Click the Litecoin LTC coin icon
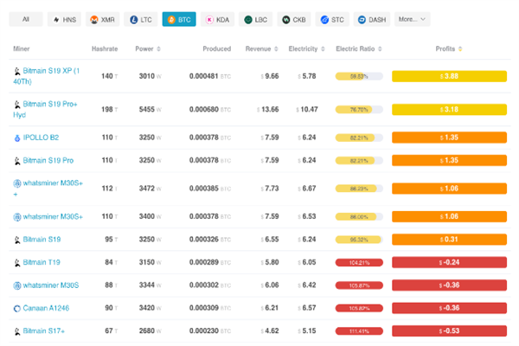The height and width of the screenshot is (346, 519). [133, 20]
